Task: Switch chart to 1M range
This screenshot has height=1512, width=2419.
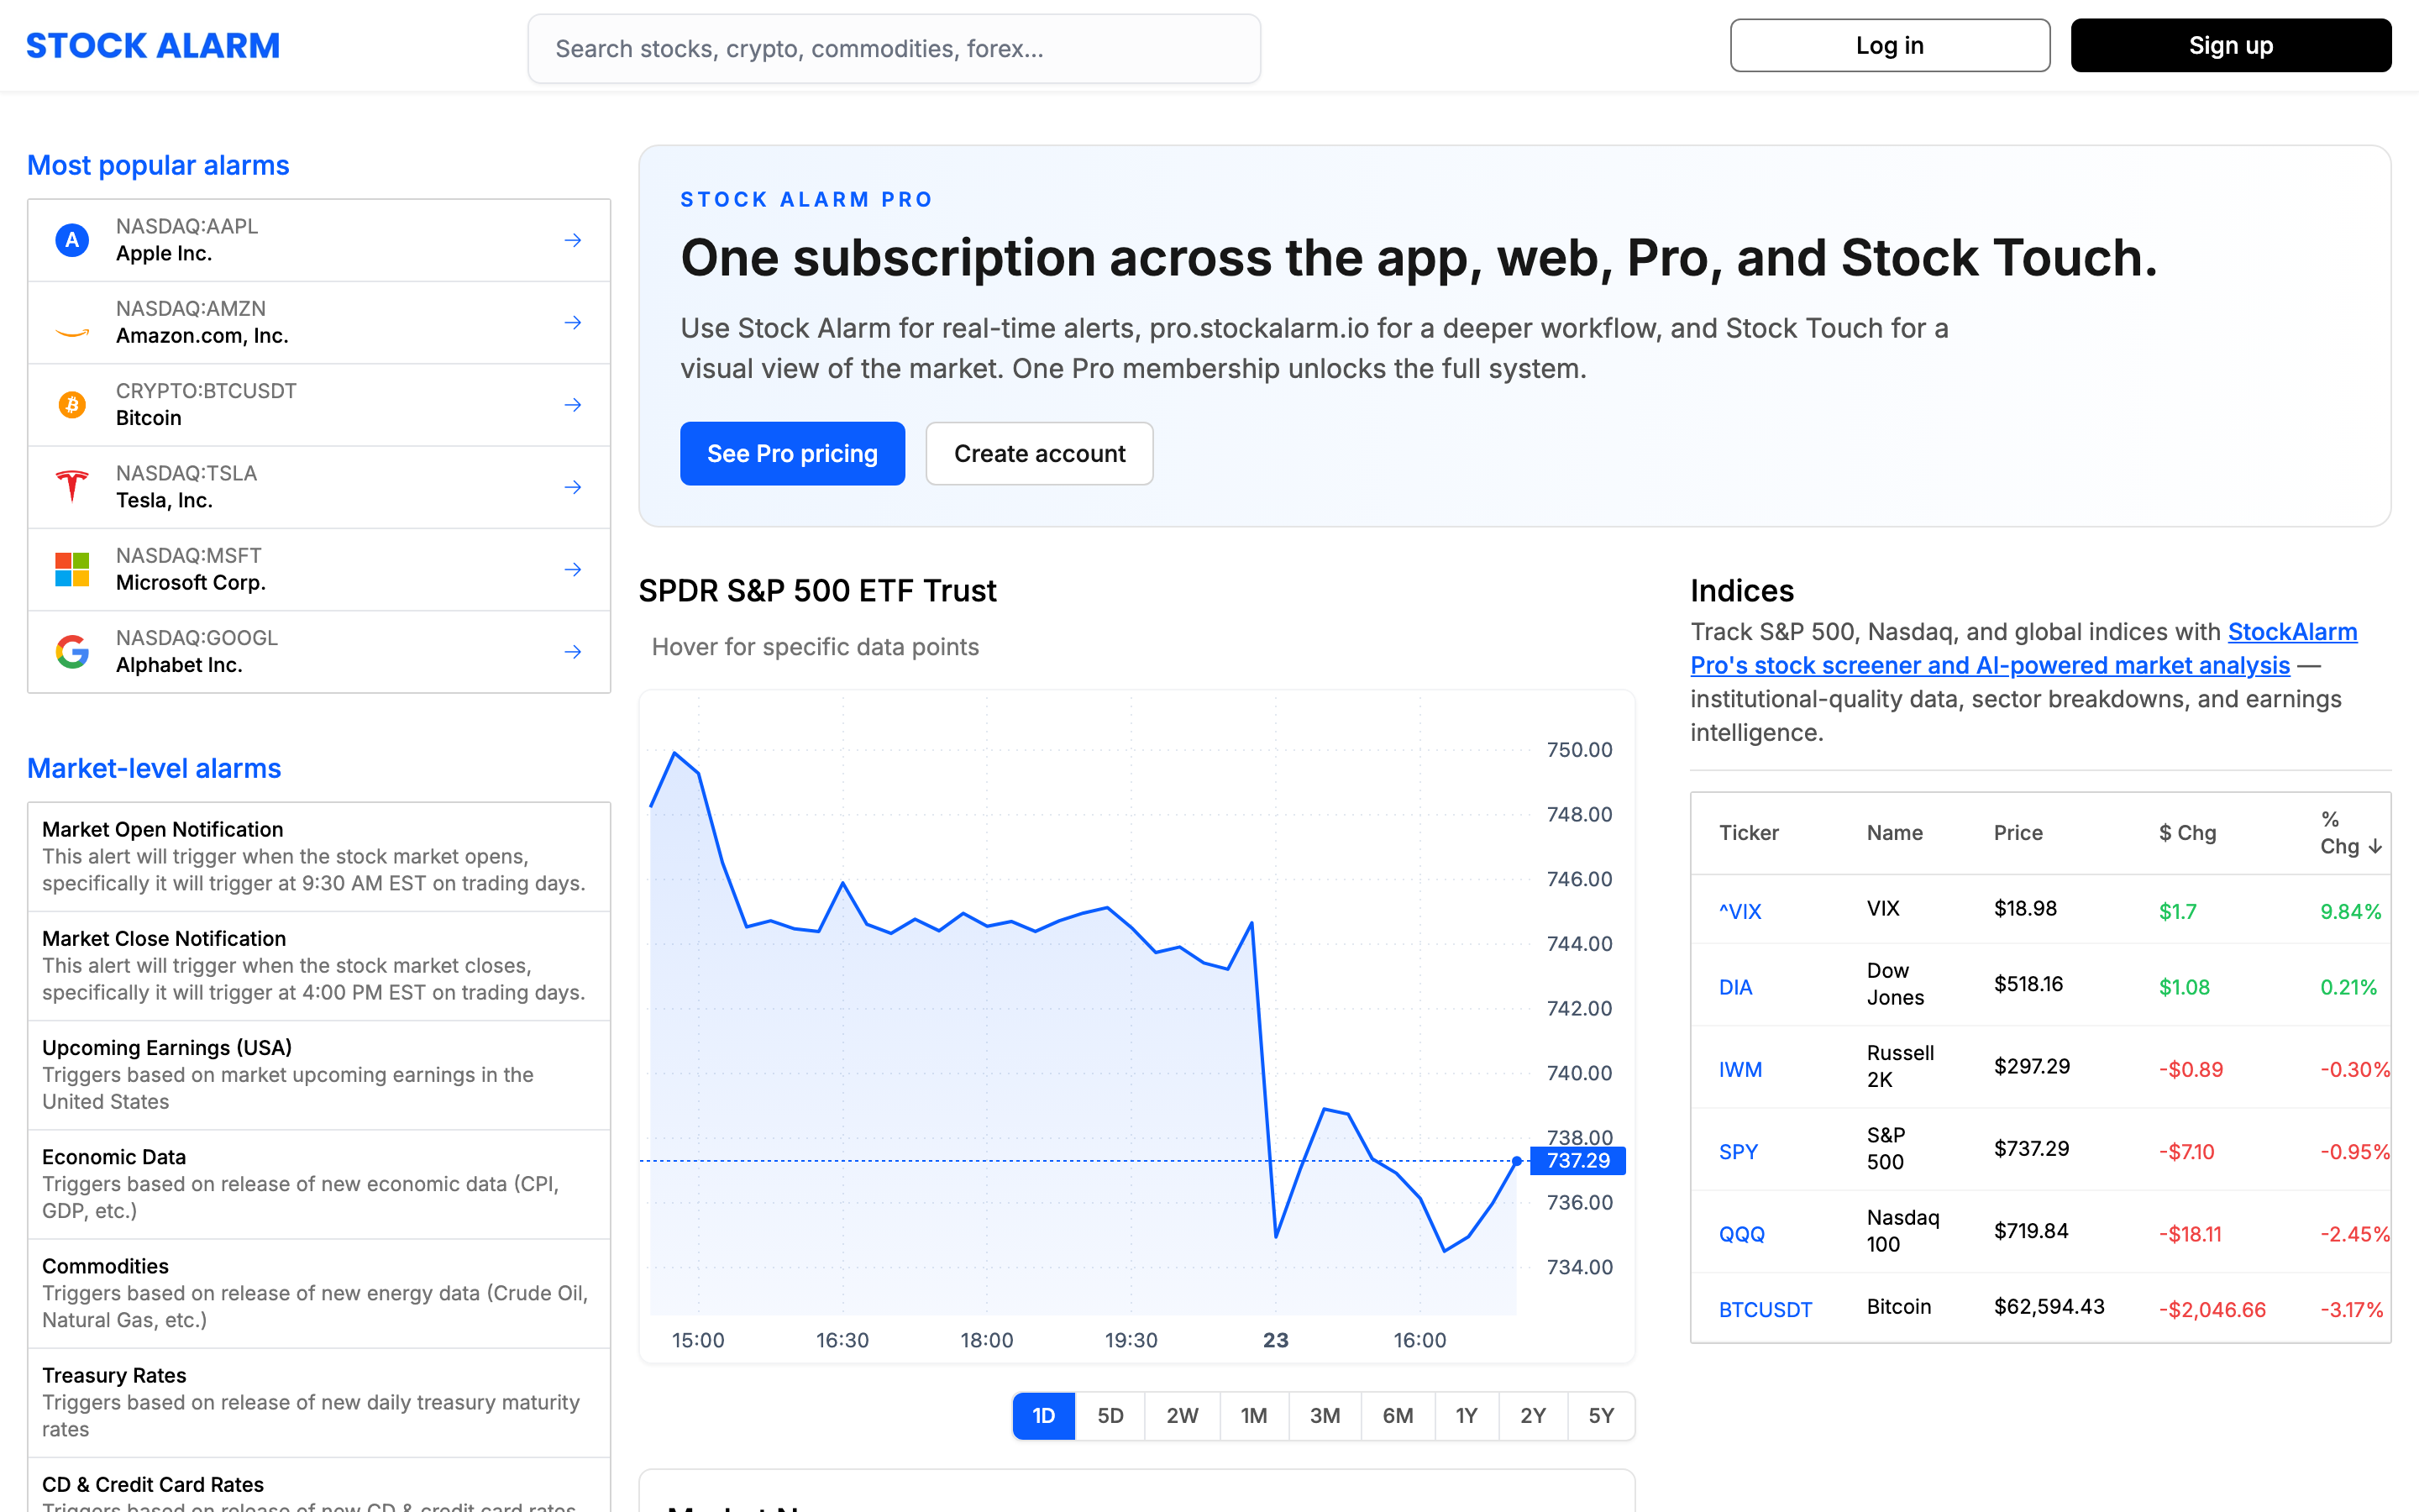Action: [1255, 1416]
